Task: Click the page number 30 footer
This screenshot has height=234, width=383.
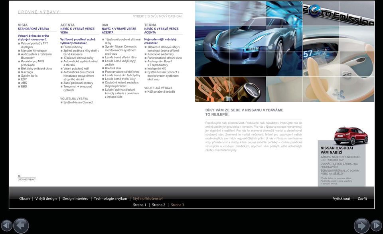Action: pos(19,176)
